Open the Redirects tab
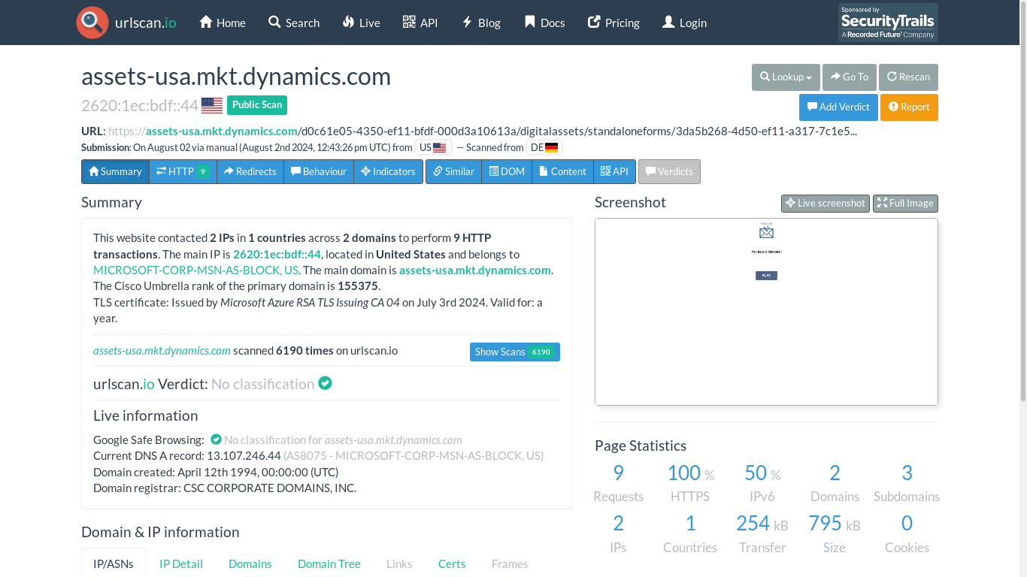Screen dimensions: 1027x577 point(250,171)
